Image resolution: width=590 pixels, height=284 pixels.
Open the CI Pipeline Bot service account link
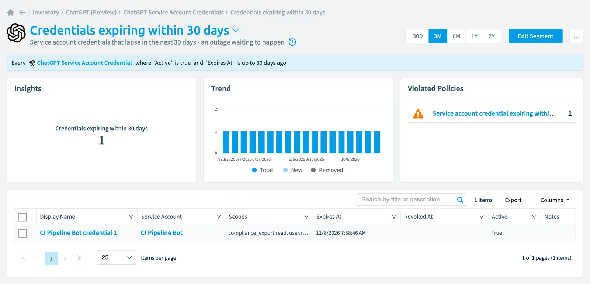click(x=162, y=233)
